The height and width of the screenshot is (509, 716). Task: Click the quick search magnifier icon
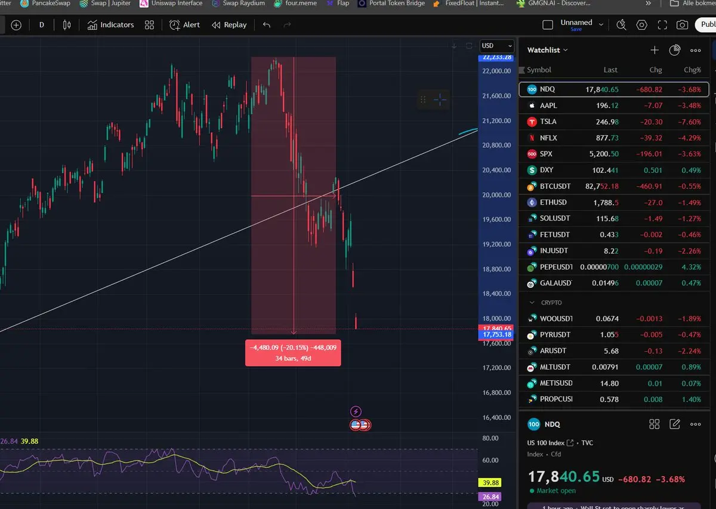pyautogui.click(x=621, y=25)
